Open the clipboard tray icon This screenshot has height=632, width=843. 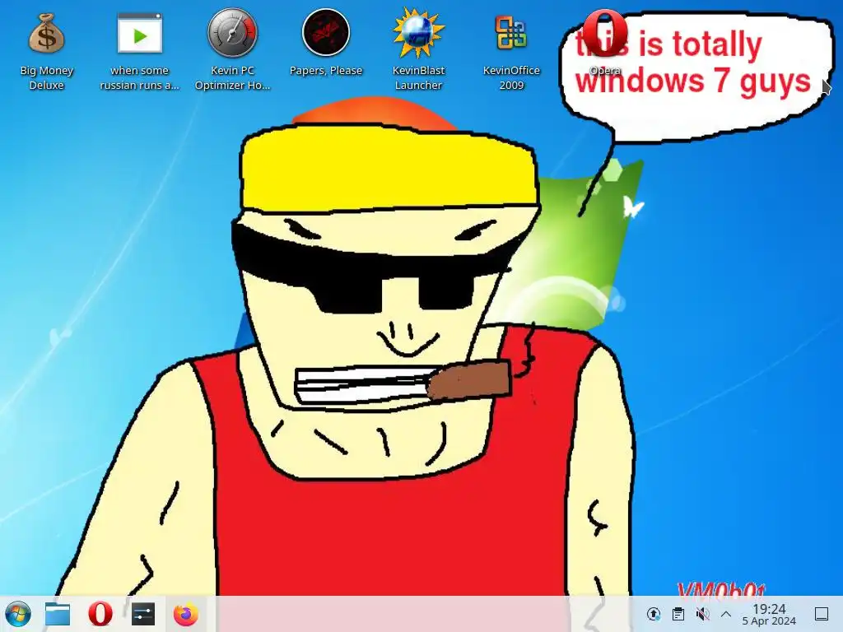(678, 614)
